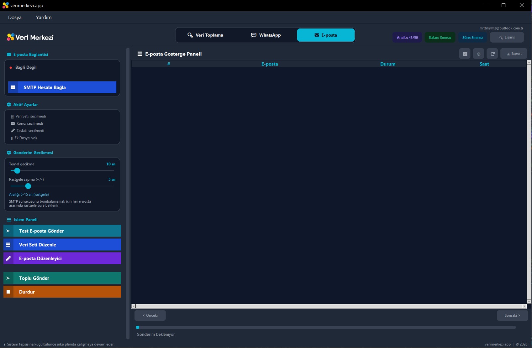The width and height of the screenshot is (532, 348).
Task: Go back with Önceki button
Action: pos(150,315)
